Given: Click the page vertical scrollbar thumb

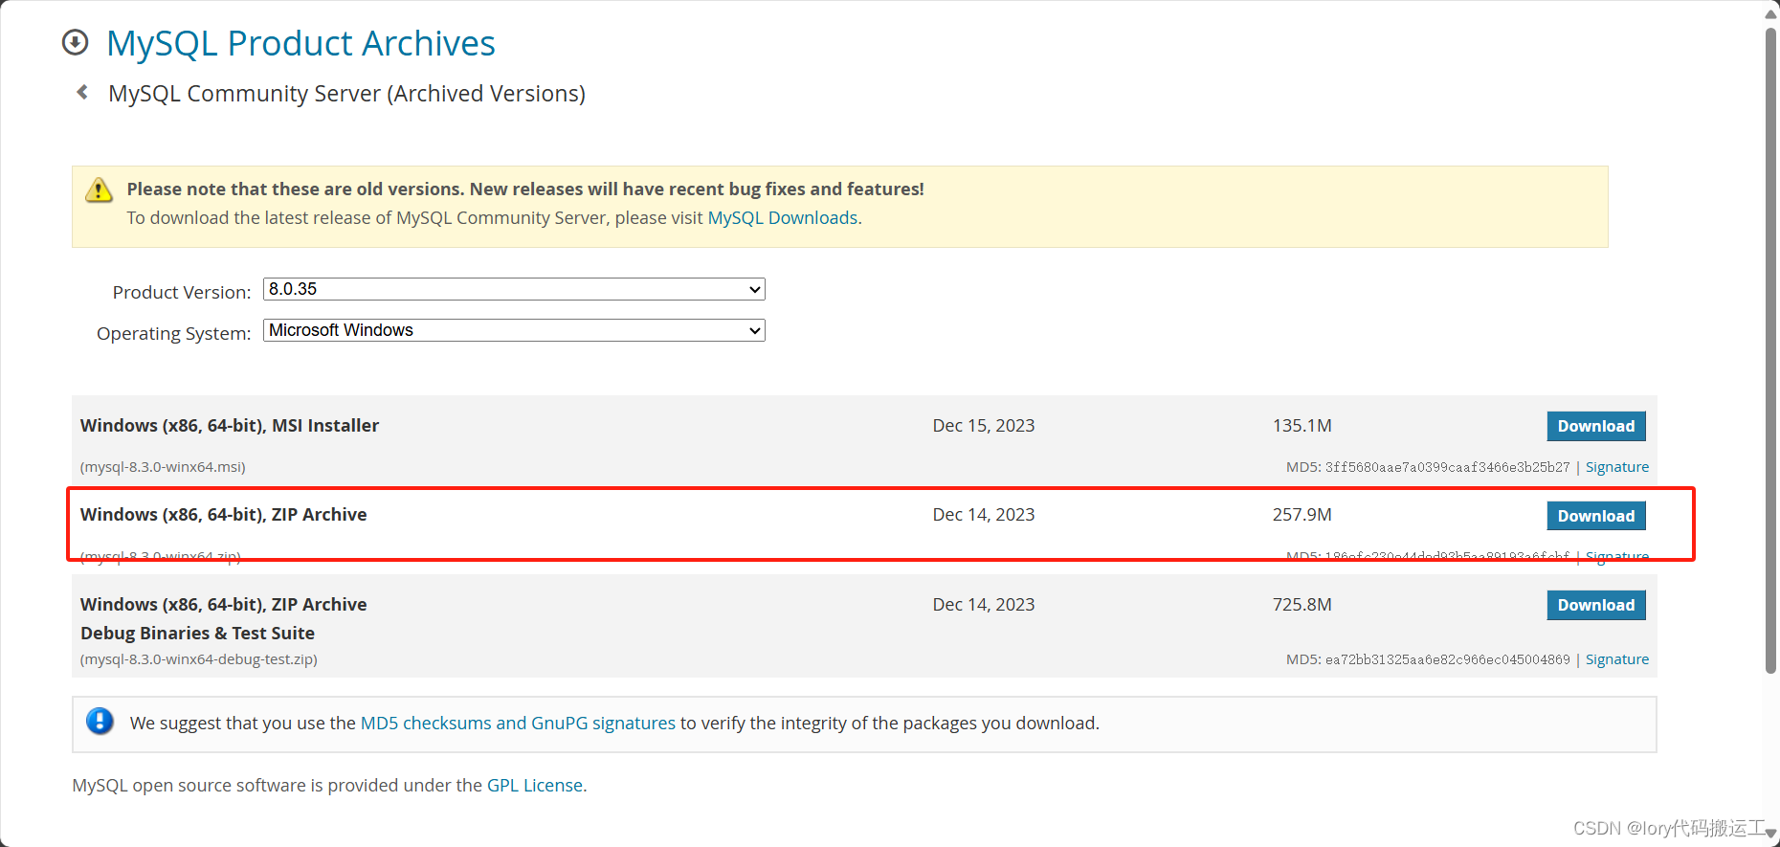Looking at the screenshot, I should tap(1770, 349).
